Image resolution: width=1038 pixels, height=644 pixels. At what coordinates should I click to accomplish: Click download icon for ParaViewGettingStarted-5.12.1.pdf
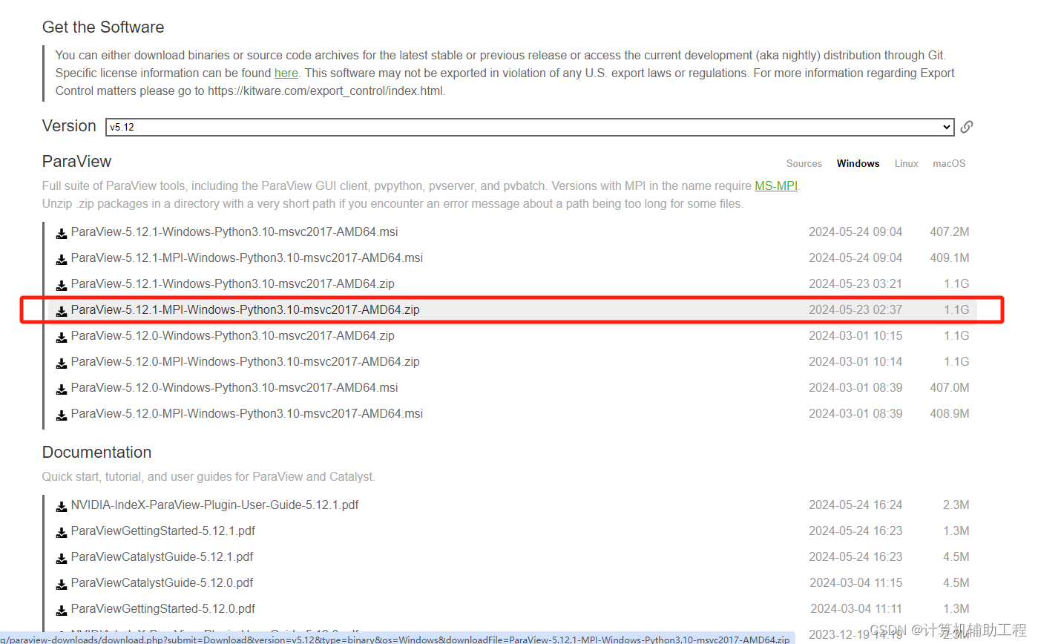62,533
